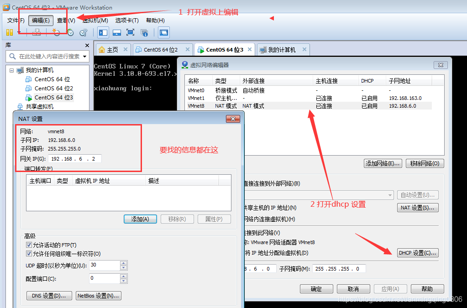The image size is (467, 308).
Task: Click the 应用(A) button
Action: tap(390, 289)
